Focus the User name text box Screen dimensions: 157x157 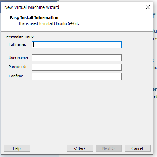coord(77,58)
